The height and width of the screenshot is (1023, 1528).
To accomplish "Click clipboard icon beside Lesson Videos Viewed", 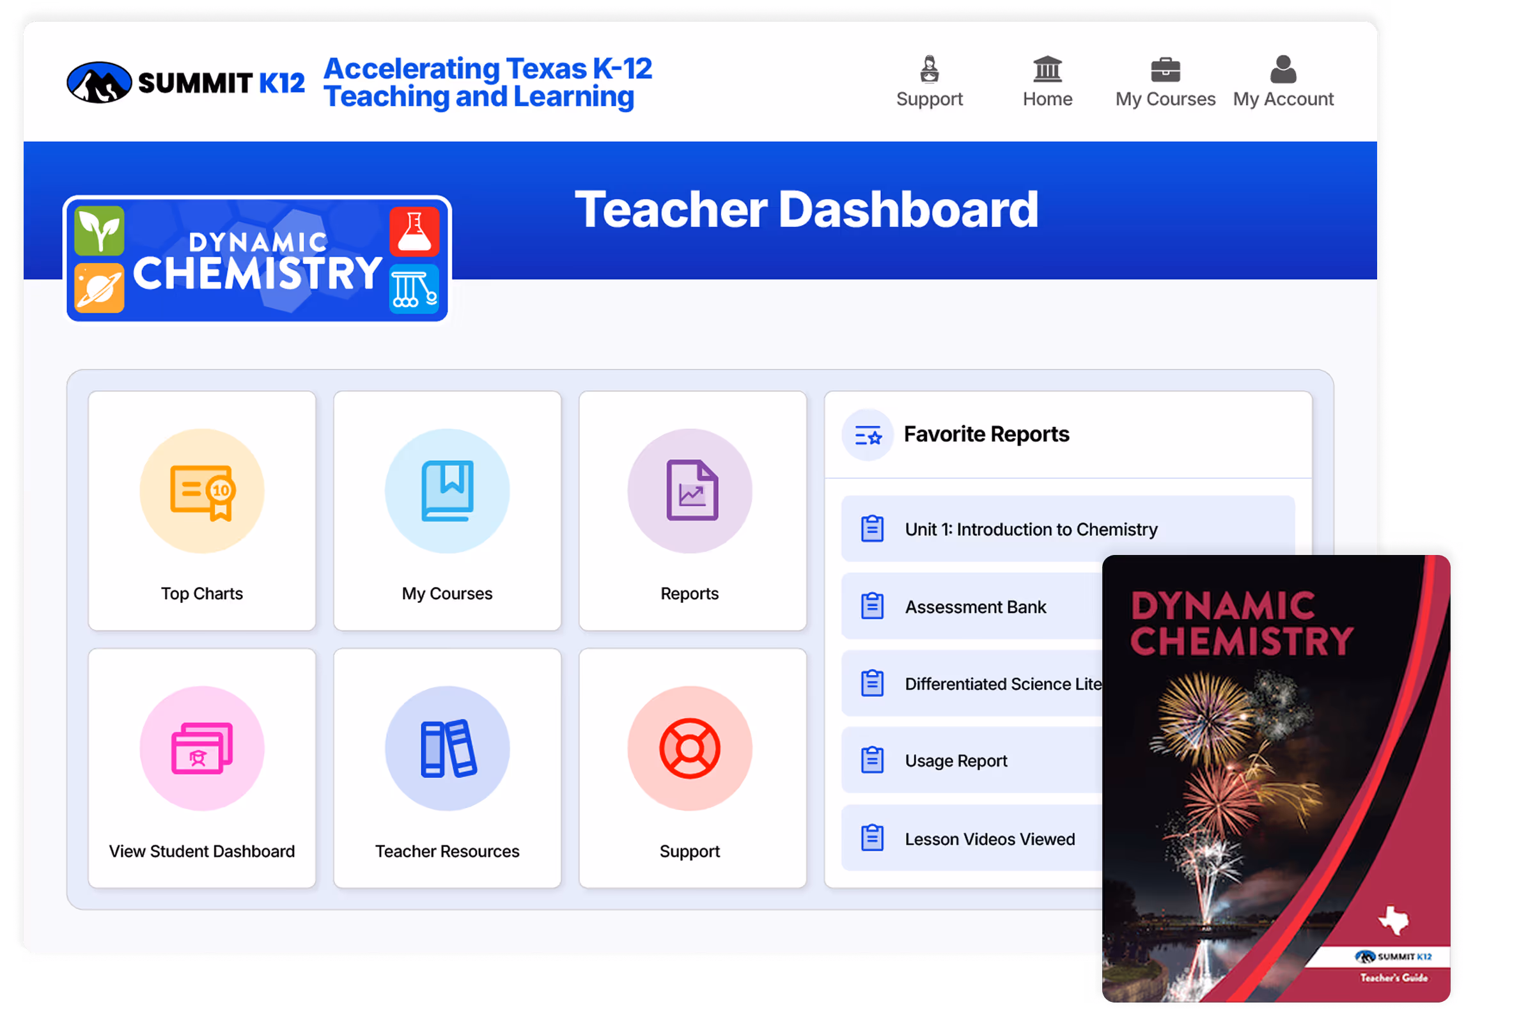I will point(872,838).
